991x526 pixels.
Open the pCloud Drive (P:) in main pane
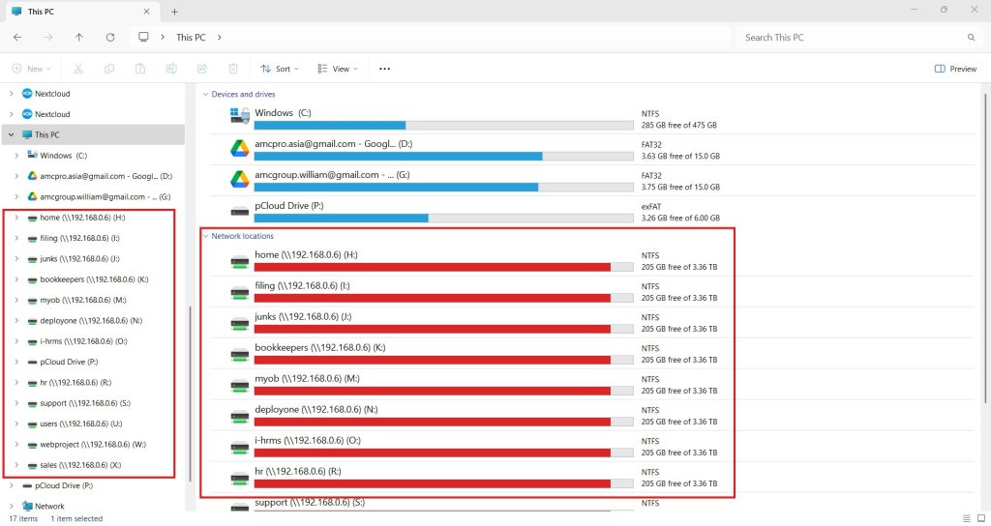239,211
